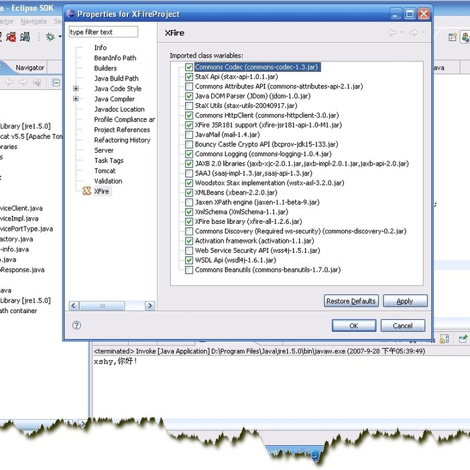Screen dimensions: 470x470
Task: Click the collapse all icon in Navigator
Action: (56, 82)
